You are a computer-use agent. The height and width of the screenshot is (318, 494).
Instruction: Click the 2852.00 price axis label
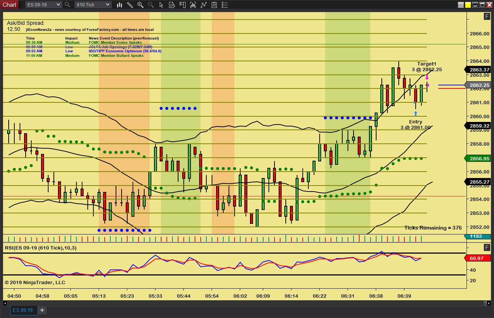(479, 227)
